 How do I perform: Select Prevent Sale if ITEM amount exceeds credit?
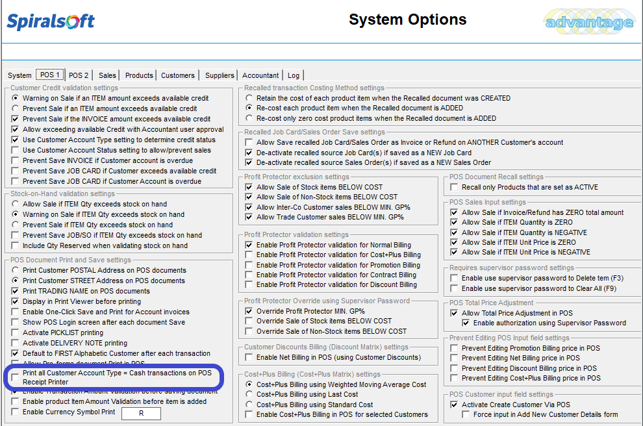15,108
